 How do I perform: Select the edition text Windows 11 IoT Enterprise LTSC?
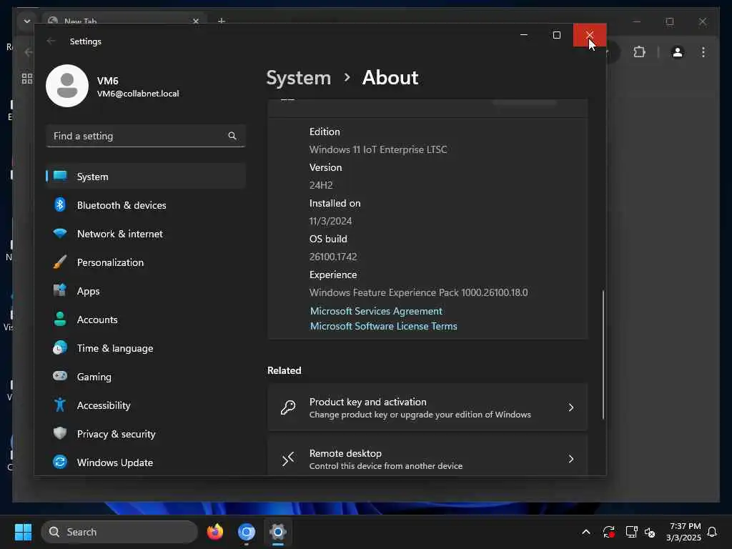point(377,149)
